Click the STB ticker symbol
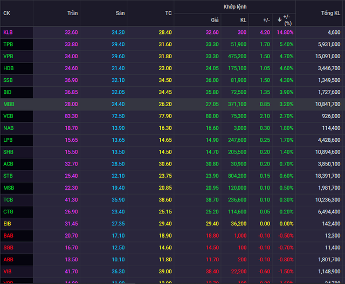345x284 pixels. [x=8, y=175]
